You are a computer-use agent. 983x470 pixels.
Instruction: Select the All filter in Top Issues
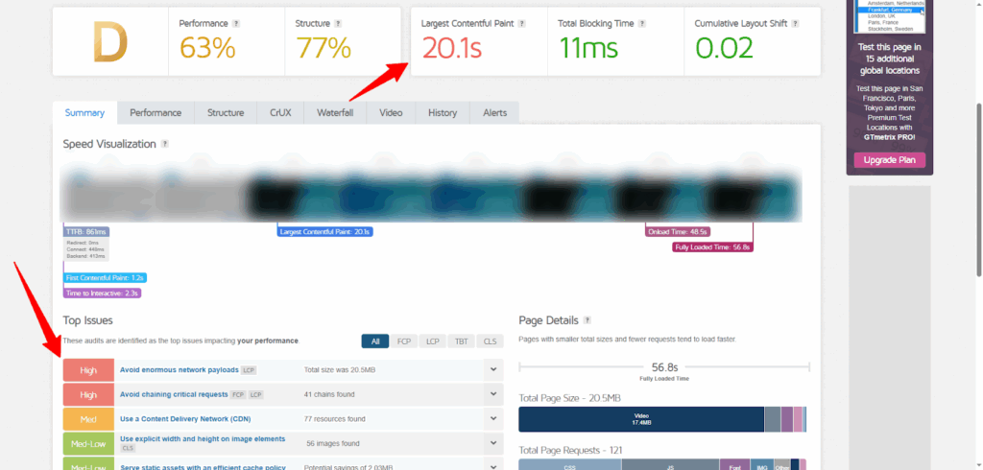click(375, 341)
